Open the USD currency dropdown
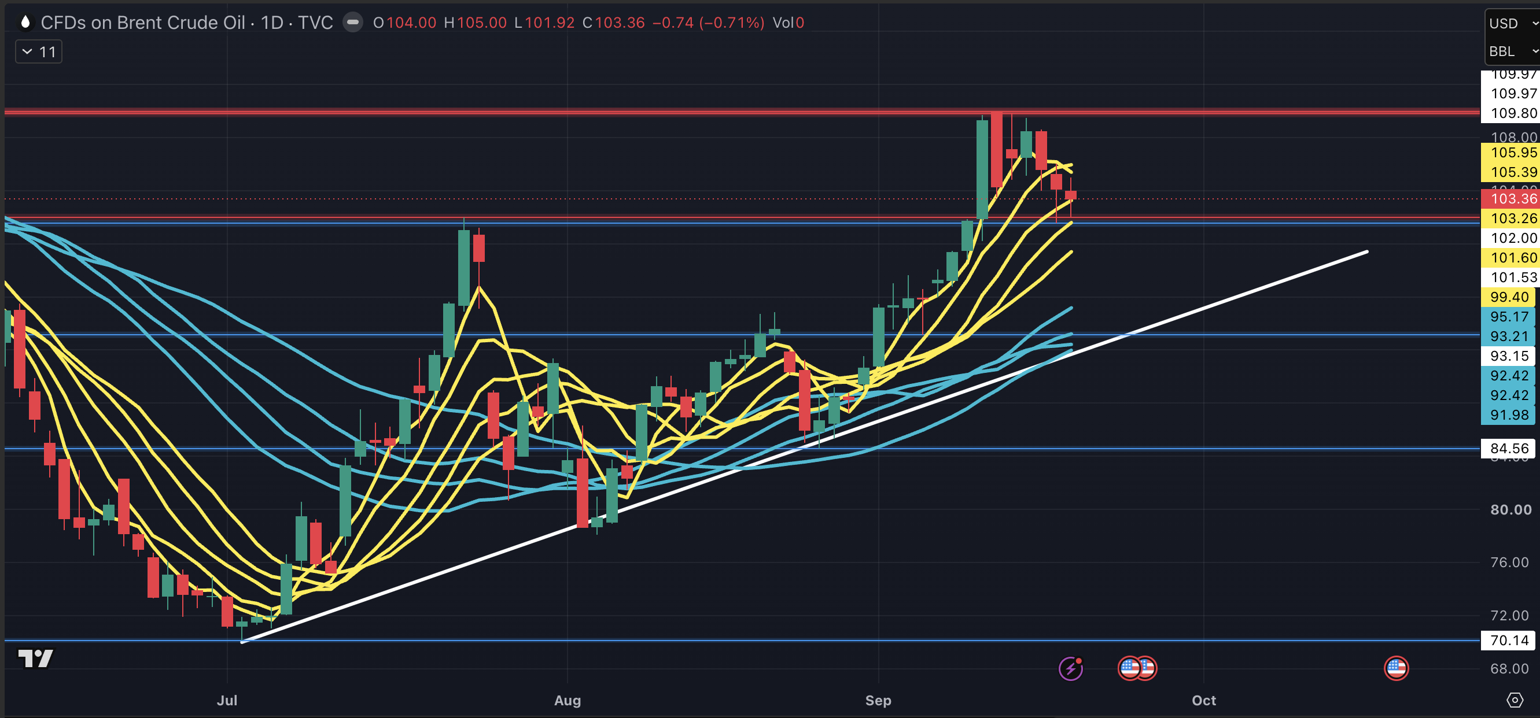Screen dimensions: 1540x718 [1512, 23]
